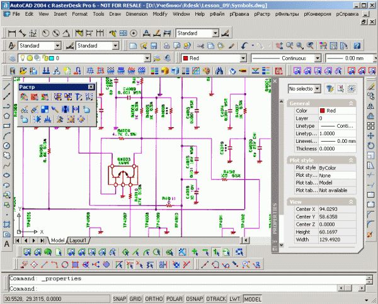378x304 pixels.
Task: Switch to the Layout1 tab
Action: tap(77, 240)
